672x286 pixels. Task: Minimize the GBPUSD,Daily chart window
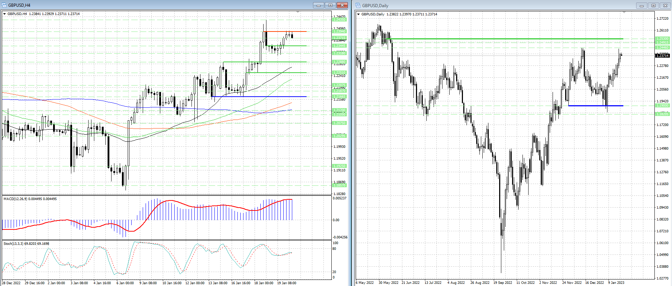642,5
